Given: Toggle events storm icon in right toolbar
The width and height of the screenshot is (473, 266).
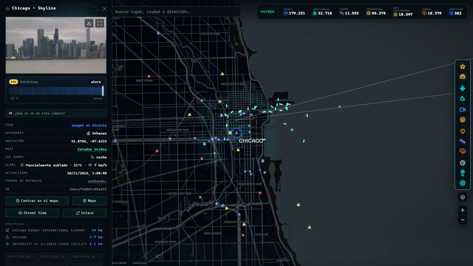Looking at the screenshot, I should tap(462, 151).
